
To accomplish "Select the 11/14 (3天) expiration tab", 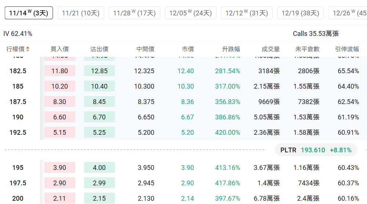I will pos(29,13).
